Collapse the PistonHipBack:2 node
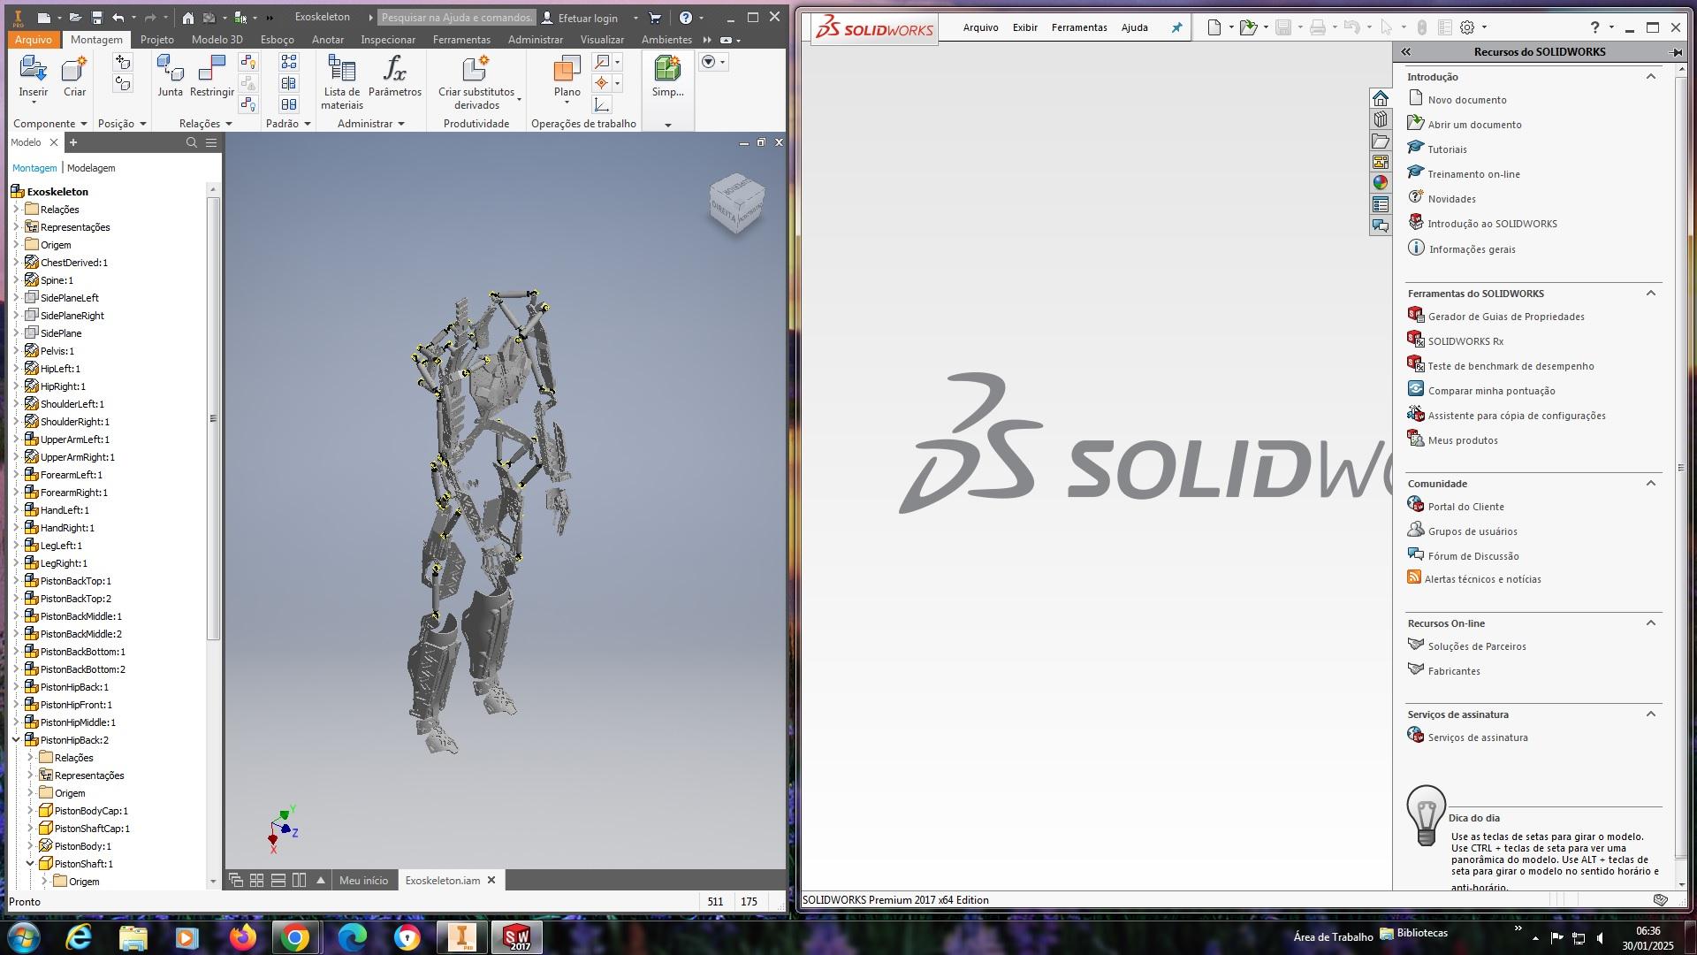The image size is (1697, 955). (16, 740)
